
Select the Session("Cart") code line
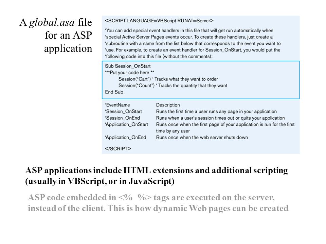click(x=168, y=79)
